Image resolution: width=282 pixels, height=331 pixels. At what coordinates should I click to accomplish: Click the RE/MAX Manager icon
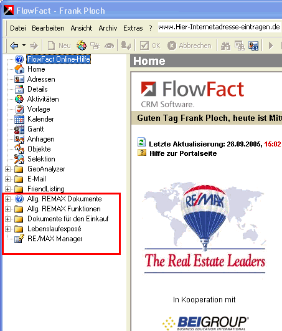[x=19, y=239]
